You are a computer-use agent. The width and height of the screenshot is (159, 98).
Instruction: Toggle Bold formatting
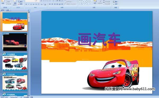click(26, 4)
